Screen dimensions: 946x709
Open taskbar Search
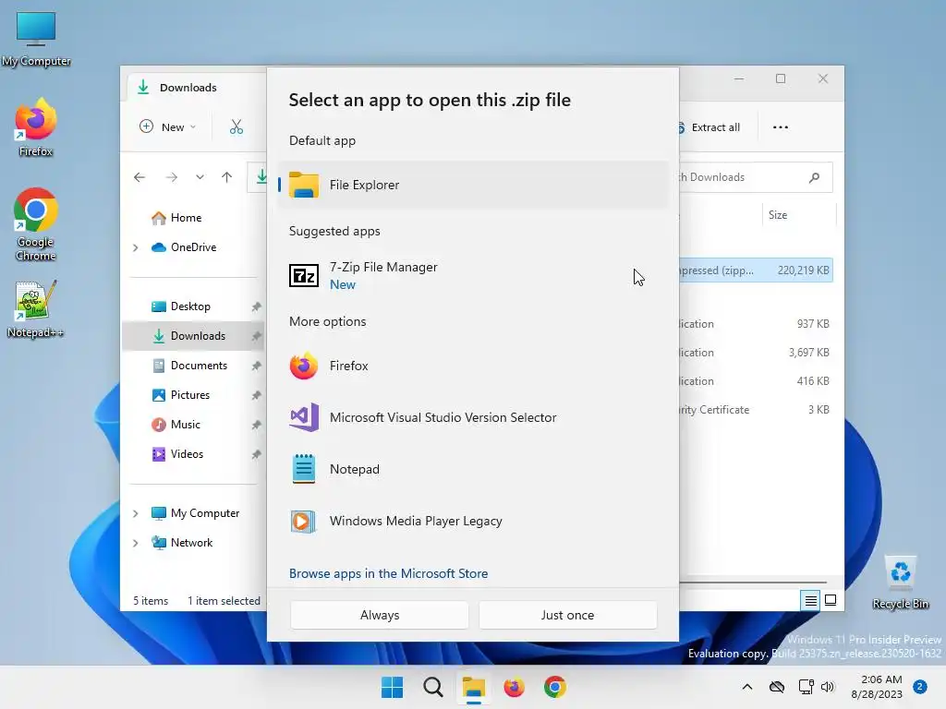coord(432,687)
